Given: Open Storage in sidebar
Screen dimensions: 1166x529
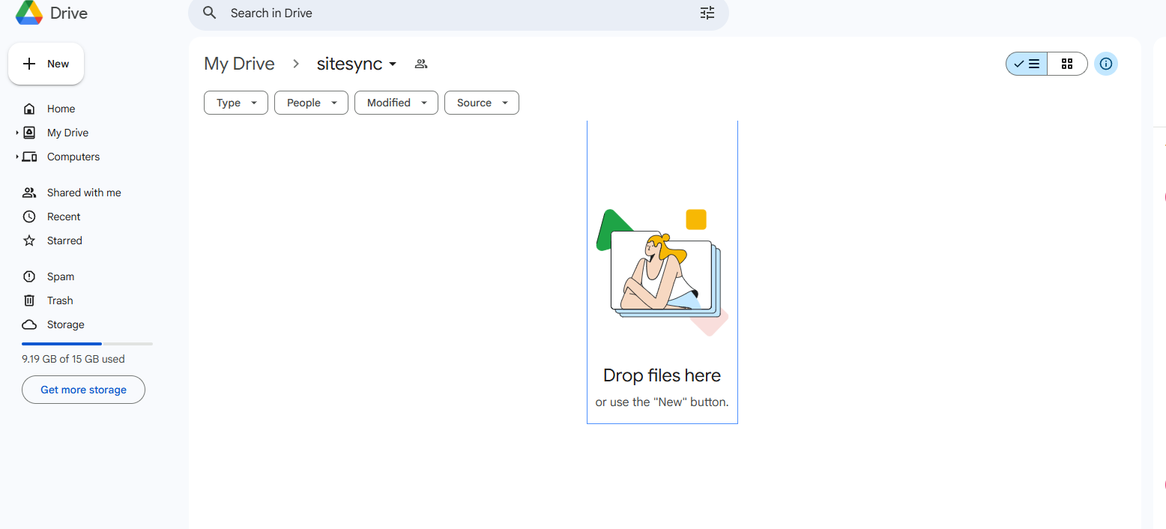Looking at the screenshot, I should (66, 324).
